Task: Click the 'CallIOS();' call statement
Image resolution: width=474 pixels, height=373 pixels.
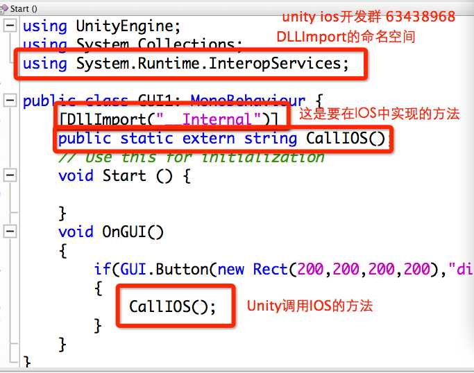Action: pos(173,306)
